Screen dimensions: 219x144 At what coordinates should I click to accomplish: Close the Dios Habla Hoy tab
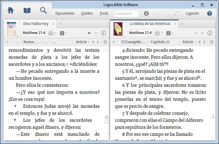click(x=53, y=24)
